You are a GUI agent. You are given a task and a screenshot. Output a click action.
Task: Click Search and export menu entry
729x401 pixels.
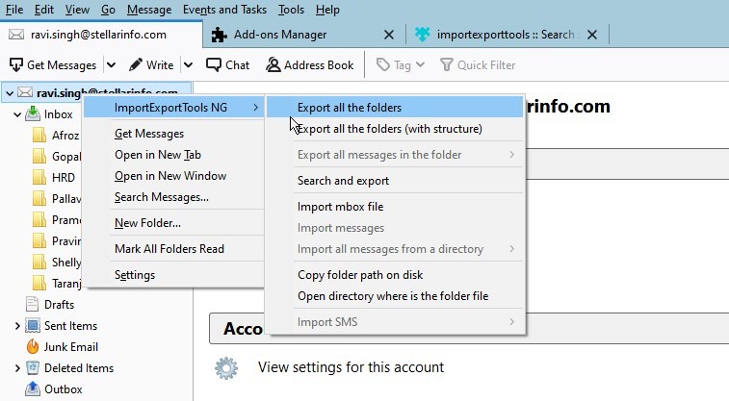[343, 181]
